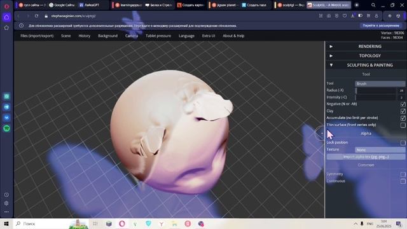The width and height of the screenshot is (407, 229).
Task: Open the Yandex browser taskbar icon
Action: 161,223
